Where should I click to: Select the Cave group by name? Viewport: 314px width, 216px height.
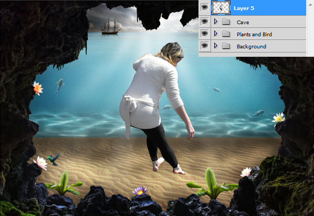(243, 22)
